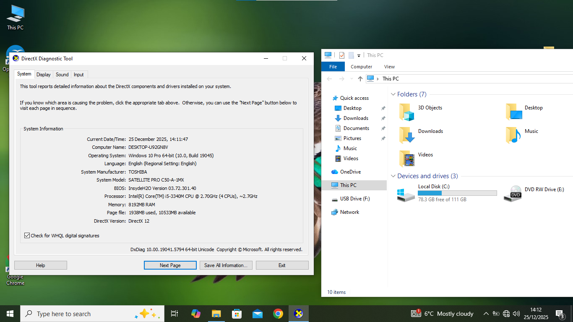This screenshot has width=573, height=322.
Task: Open the volume control in the system tray
Action: pos(516,313)
